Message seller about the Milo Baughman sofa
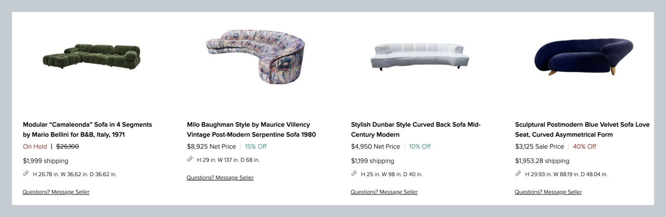The image size is (666, 217). [220, 178]
